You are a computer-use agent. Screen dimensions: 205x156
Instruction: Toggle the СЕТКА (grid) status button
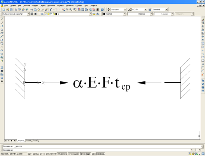pyautogui.click(x=36, y=154)
